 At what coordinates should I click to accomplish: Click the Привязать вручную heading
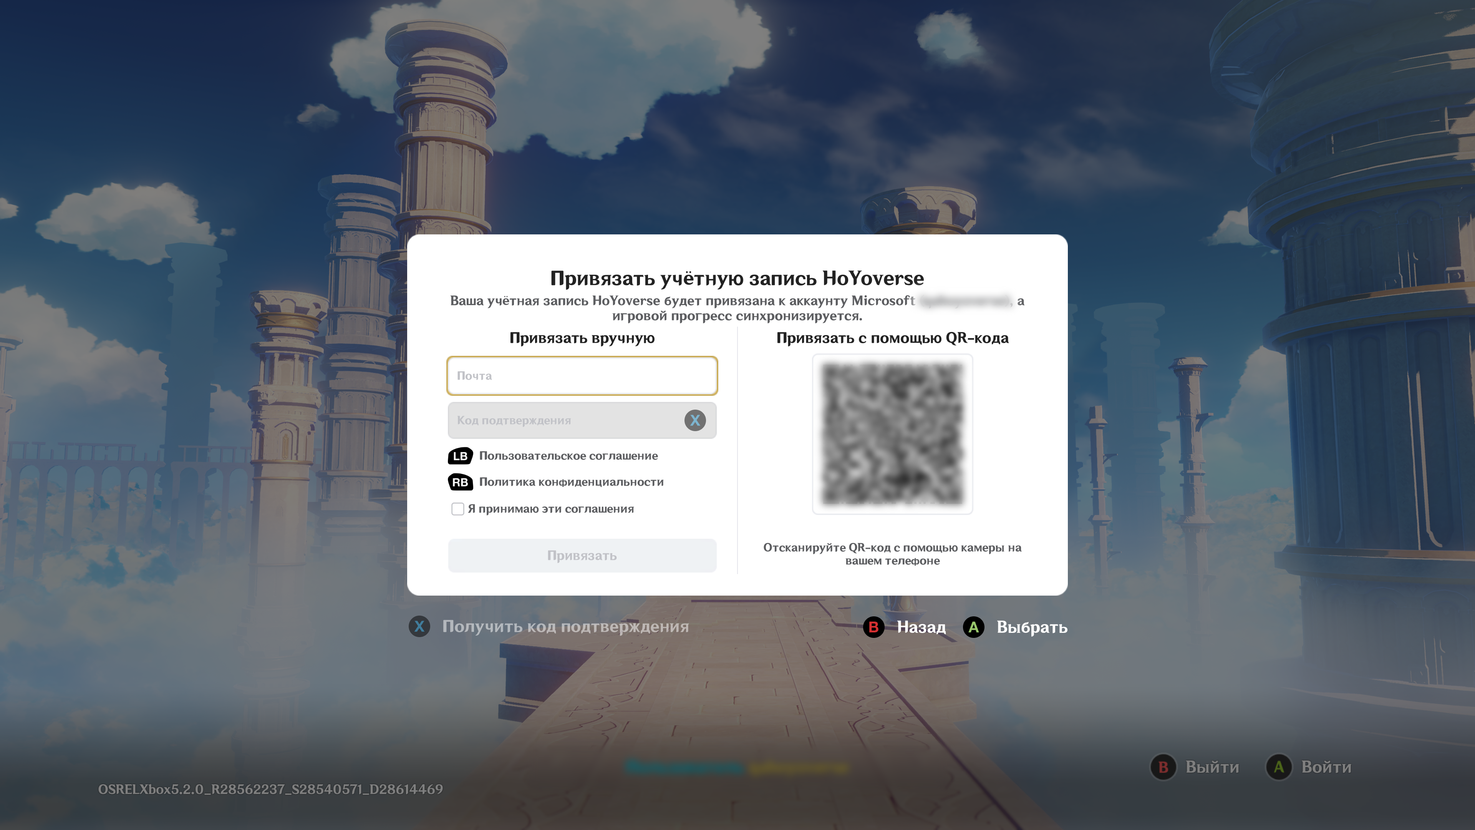pyautogui.click(x=582, y=338)
